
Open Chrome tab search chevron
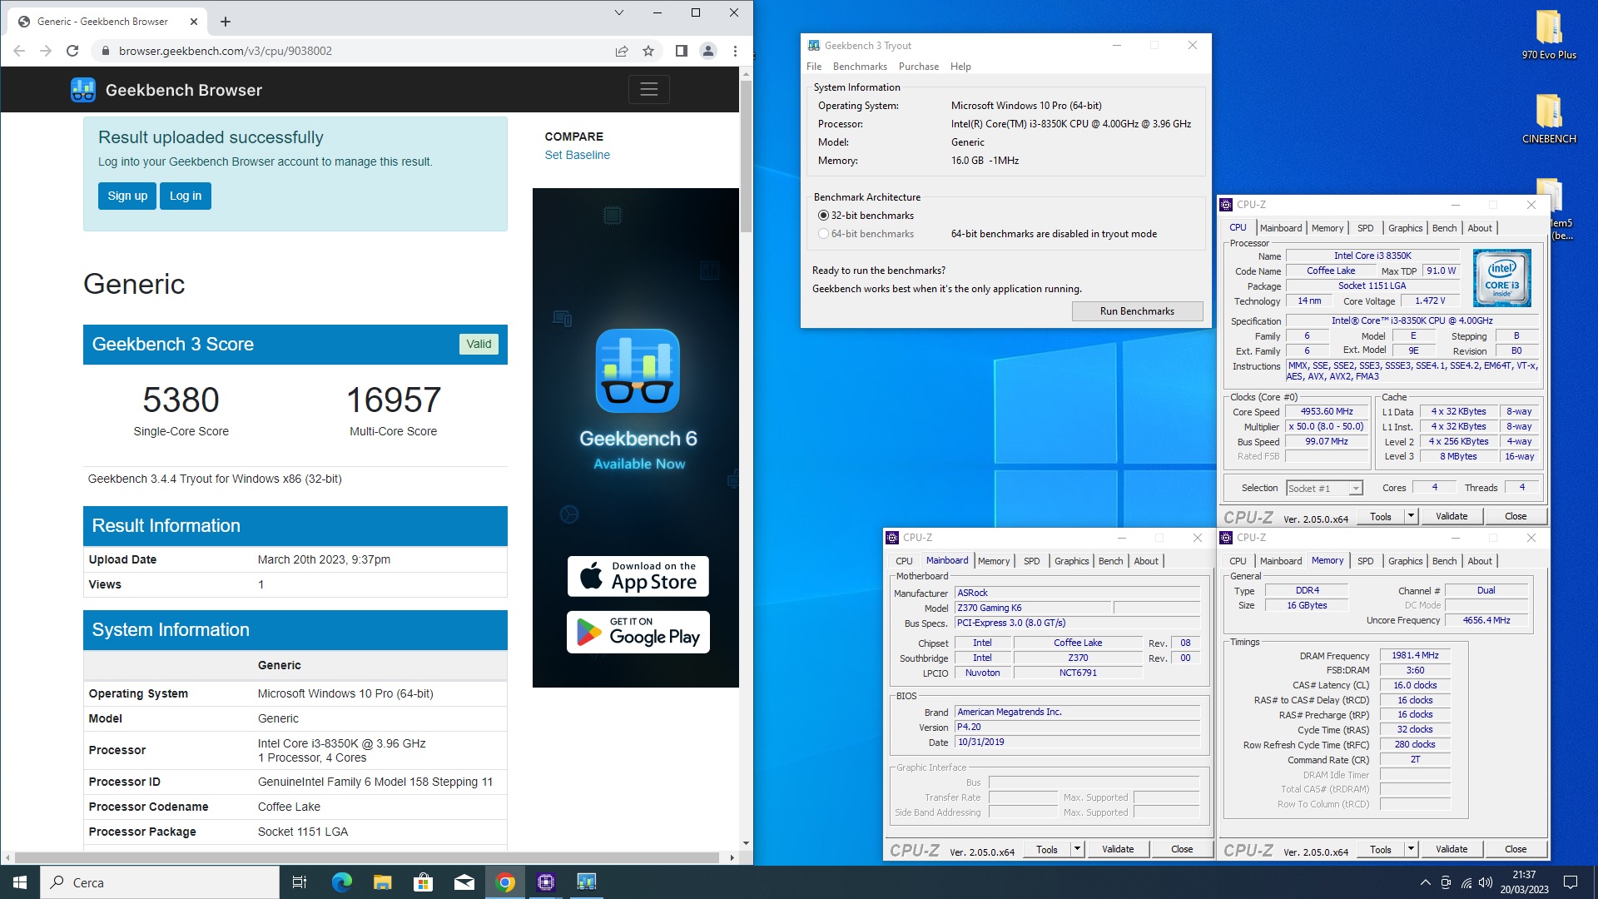click(x=618, y=12)
